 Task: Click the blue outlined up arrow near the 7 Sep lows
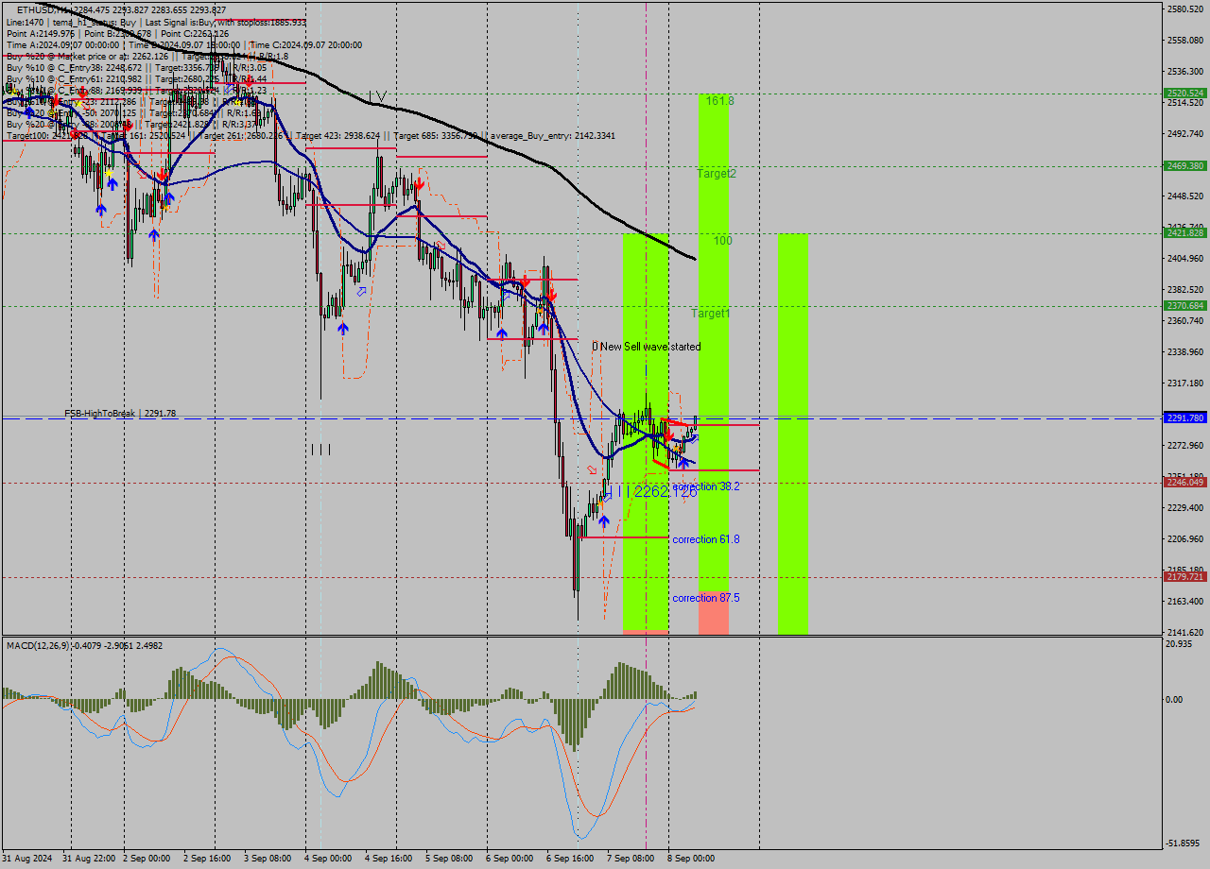(x=695, y=438)
